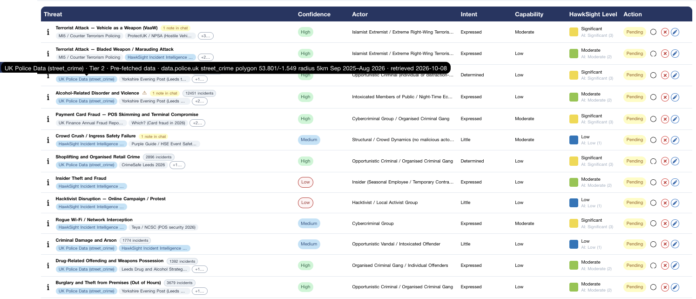Click the blue Low swatch for Crowd Crush row

click(x=574, y=140)
